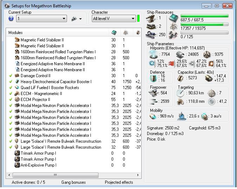The height and width of the screenshot is (189, 237).
Task: Click the horizontal scrollbar thumb in the module list
Action: tap(55, 175)
